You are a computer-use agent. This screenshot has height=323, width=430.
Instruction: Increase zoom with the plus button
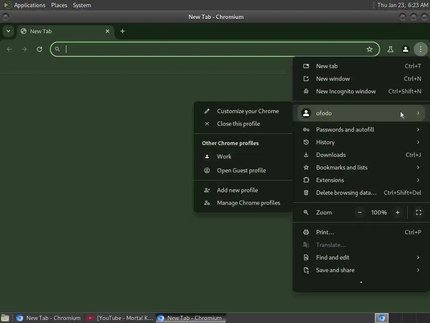pyautogui.click(x=397, y=212)
